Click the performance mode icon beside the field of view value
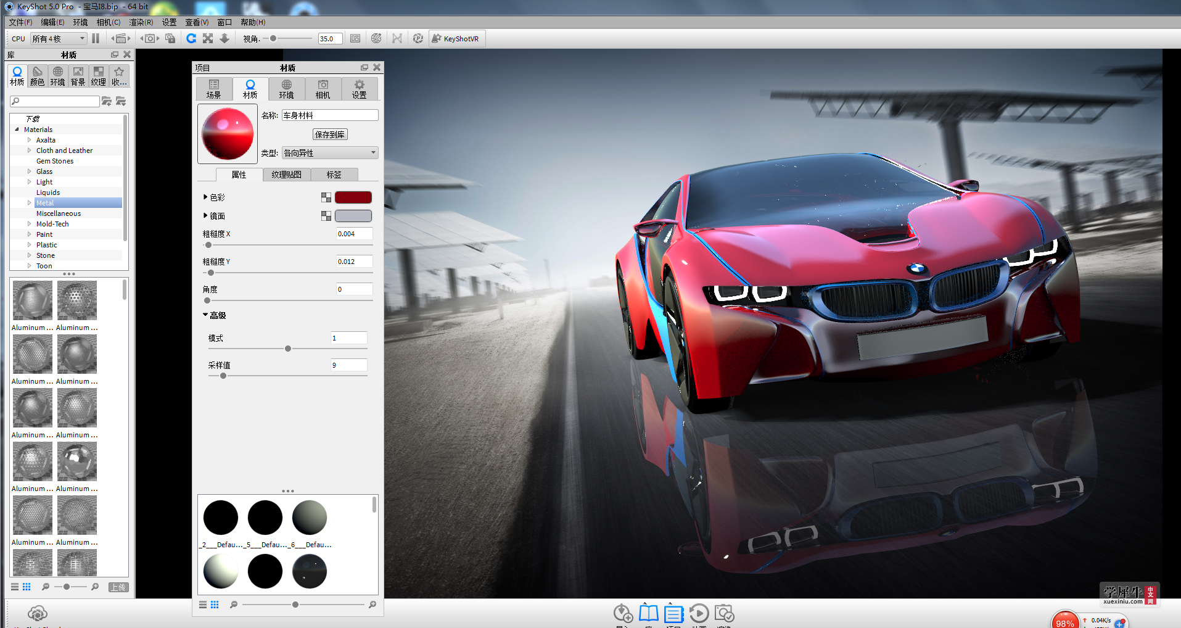Image resolution: width=1181 pixels, height=628 pixels. coord(355,38)
